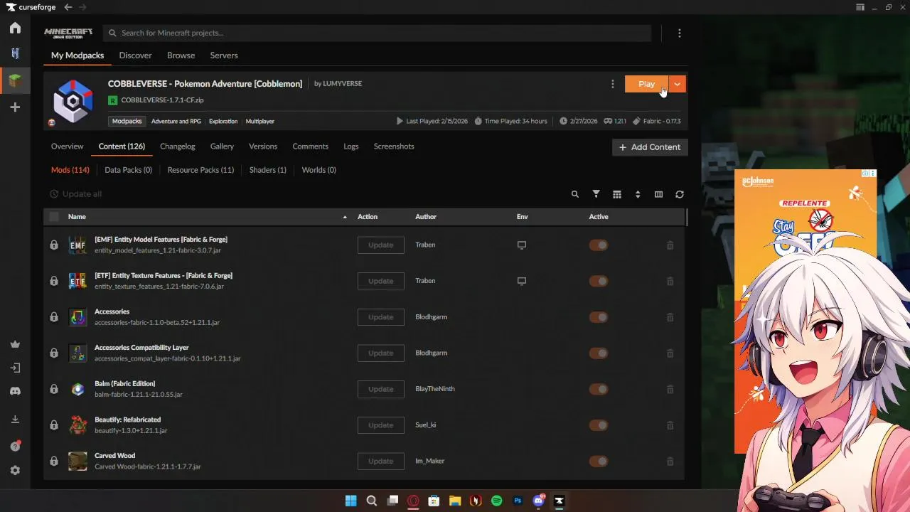Click Update all

click(75, 194)
